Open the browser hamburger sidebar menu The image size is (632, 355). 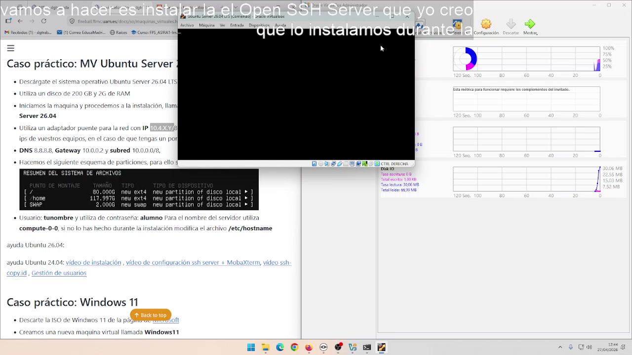[x=10, y=48]
